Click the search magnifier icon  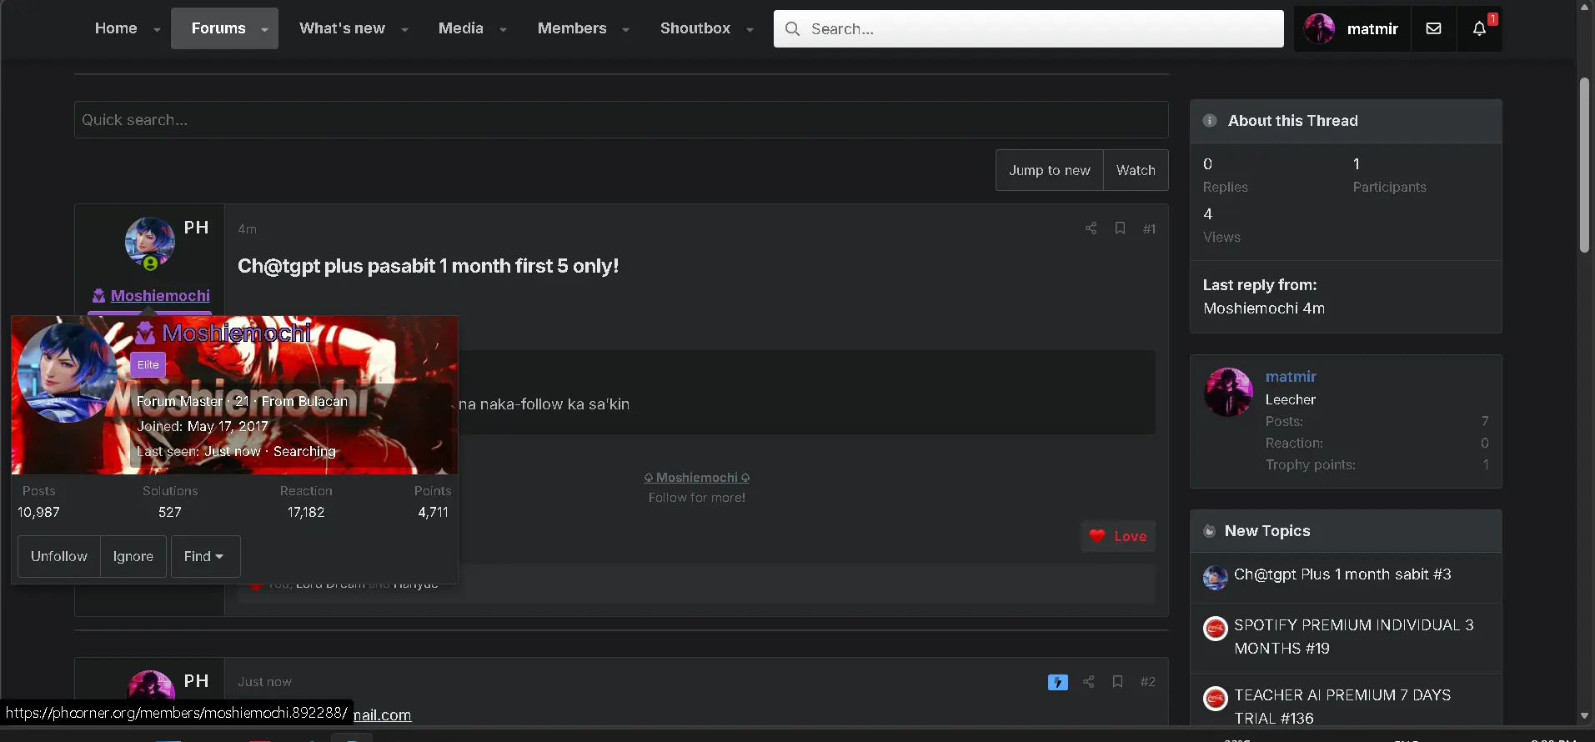tap(793, 29)
